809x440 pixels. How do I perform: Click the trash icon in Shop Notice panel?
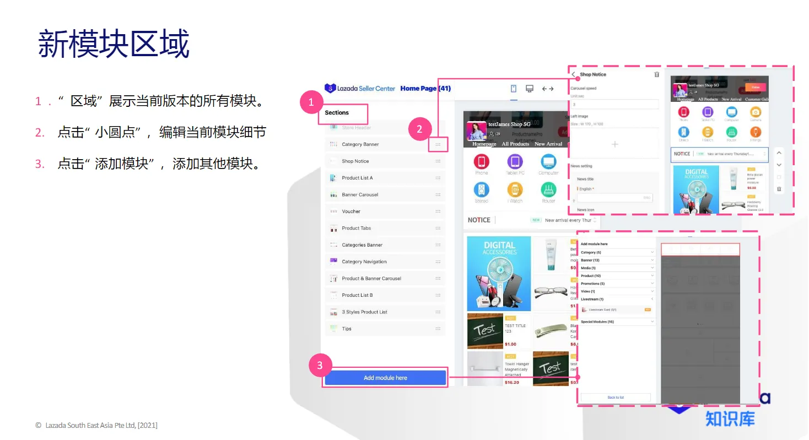click(656, 74)
